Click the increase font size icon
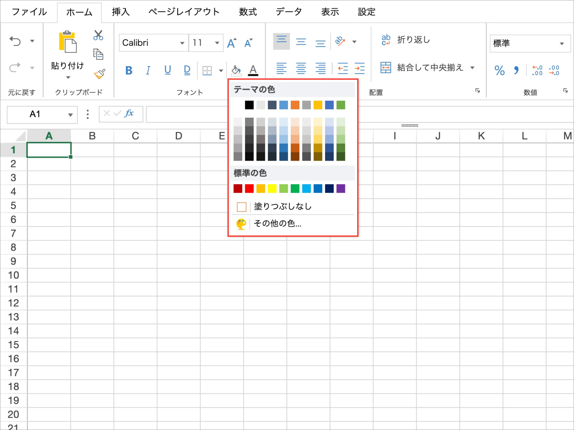574x430 pixels. pos(231,43)
